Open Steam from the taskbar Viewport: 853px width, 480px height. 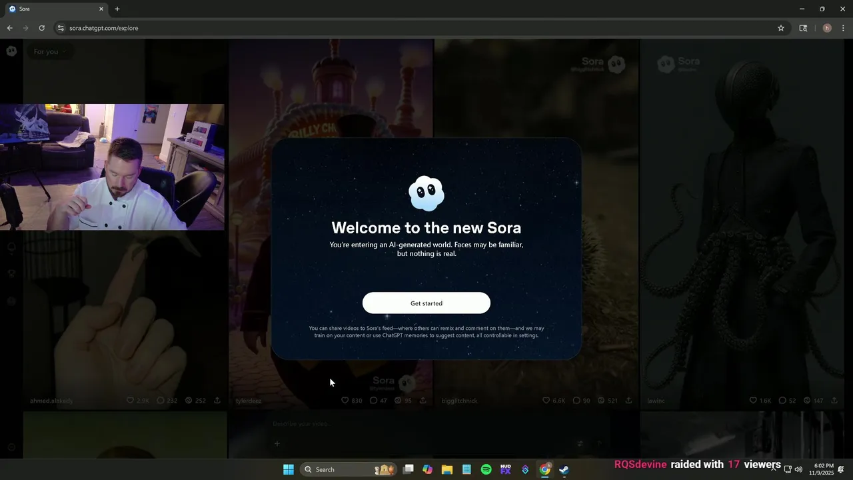tap(564, 469)
